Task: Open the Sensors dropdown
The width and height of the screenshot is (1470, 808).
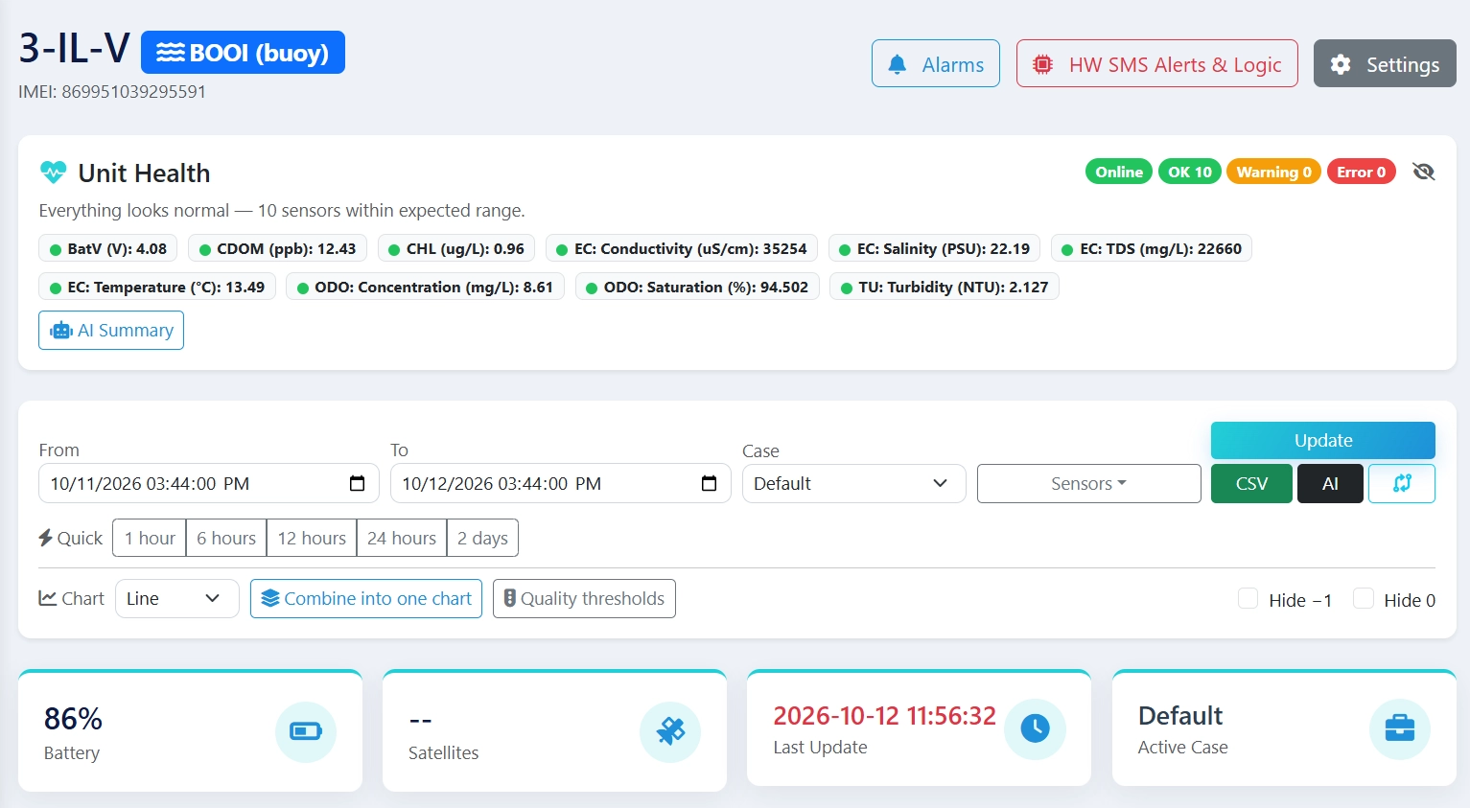Action: 1089,483
